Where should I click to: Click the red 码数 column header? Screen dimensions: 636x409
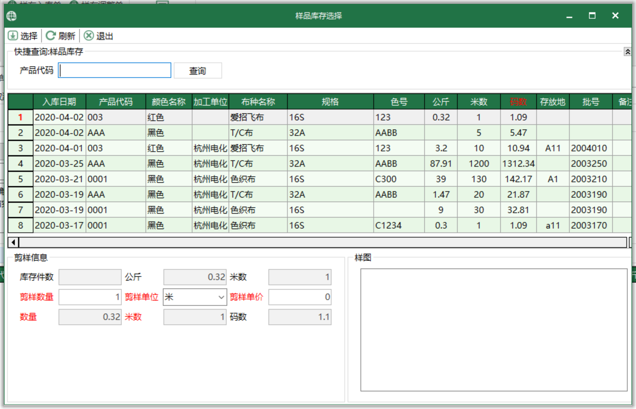pos(518,102)
